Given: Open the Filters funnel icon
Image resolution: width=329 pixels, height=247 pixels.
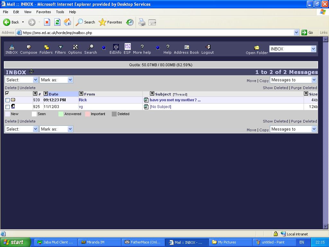Looking at the screenshot, I should (x=60, y=47).
